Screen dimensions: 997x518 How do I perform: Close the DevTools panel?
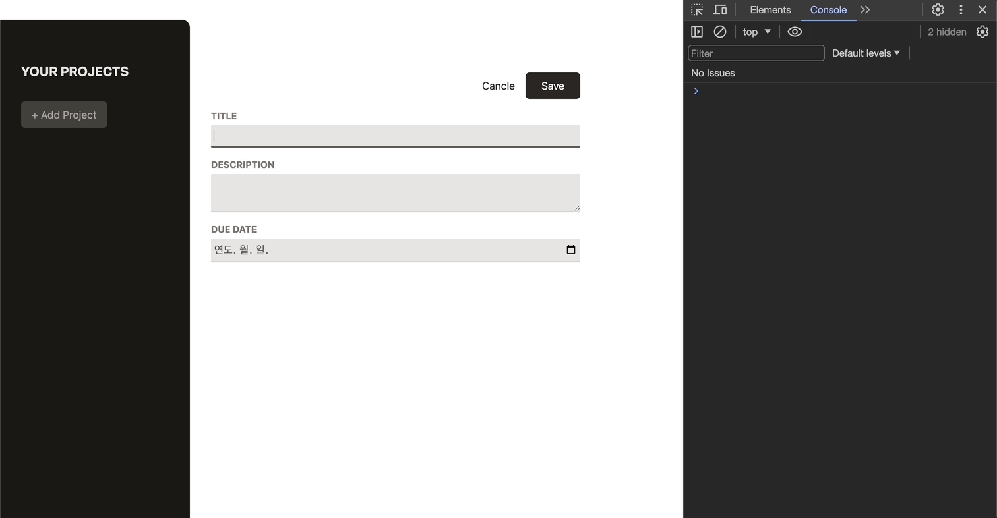click(x=982, y=10)
